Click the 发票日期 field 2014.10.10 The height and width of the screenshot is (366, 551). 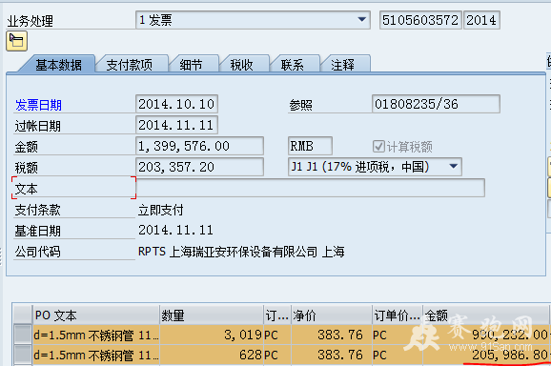click(176, 104)
